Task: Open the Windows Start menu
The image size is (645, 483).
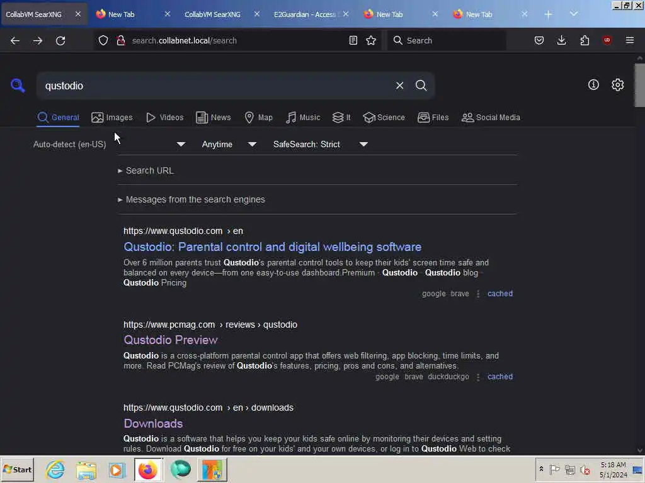Action: click(17, 469)
